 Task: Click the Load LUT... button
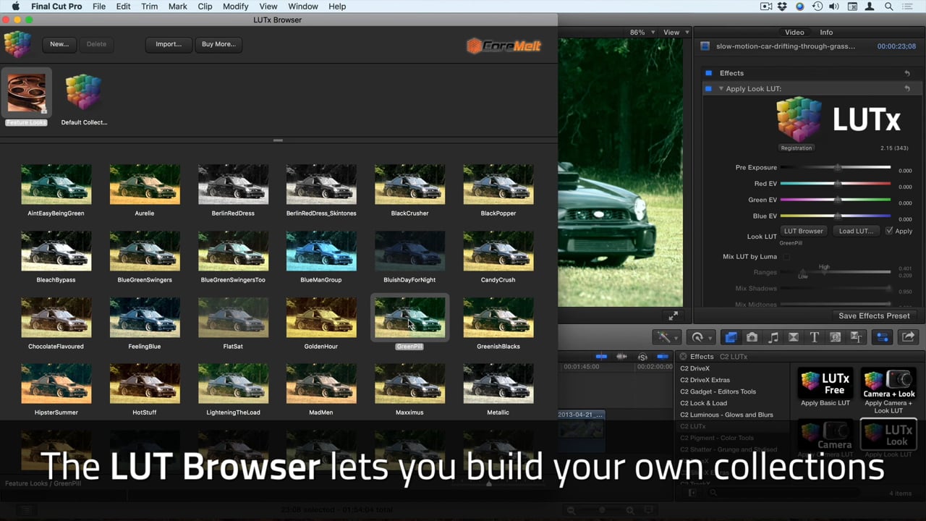coord(855,231)
